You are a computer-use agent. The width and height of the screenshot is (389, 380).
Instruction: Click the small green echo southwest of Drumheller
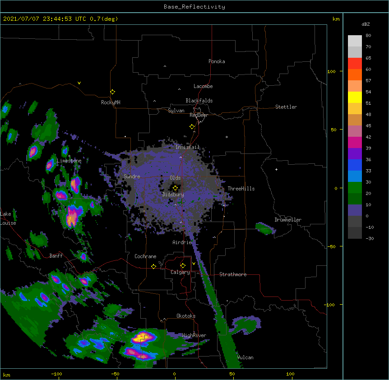(x=264, y=228)
